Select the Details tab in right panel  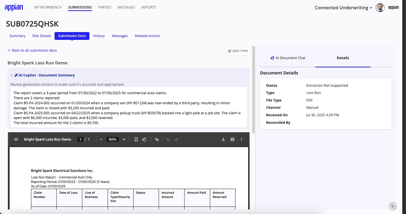pyautogui.click(x=343, y=58)
